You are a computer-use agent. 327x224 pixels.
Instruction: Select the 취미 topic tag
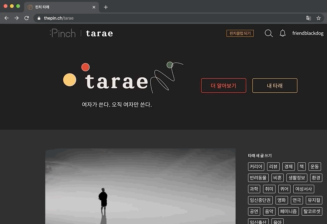(269, 189)
